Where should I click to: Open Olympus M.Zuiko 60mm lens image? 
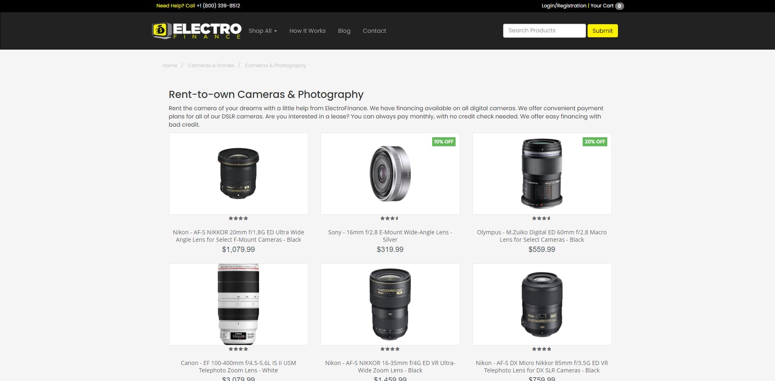pyautogui.click(x=542, y=174)
